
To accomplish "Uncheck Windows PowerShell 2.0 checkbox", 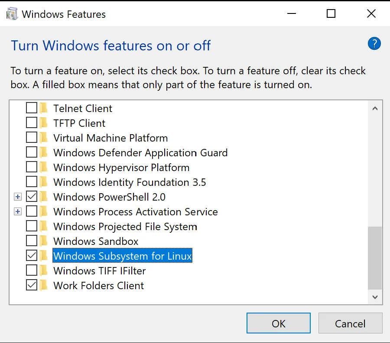I will coord(32,196).
